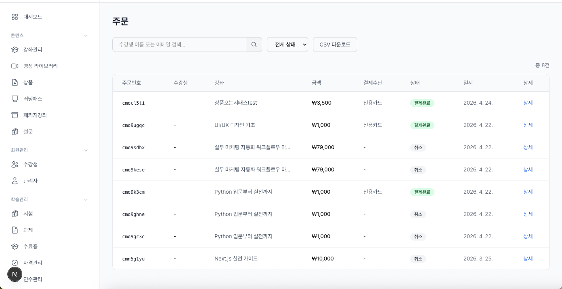Click 신용카드 in cmo9k3cm row

373,192
